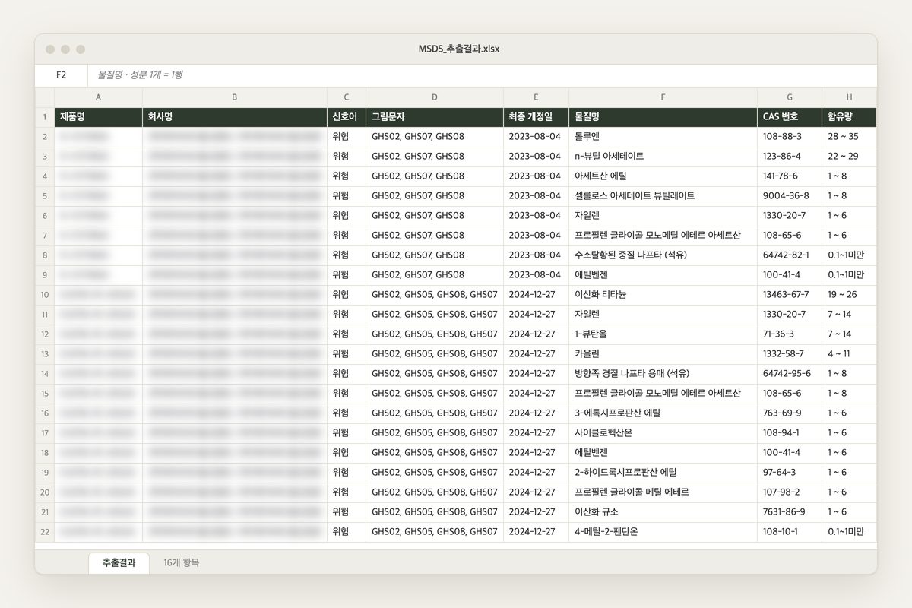Click the 위험 cell in the 이산화 규소 row
912x608 pixels.
coord(347,512)
